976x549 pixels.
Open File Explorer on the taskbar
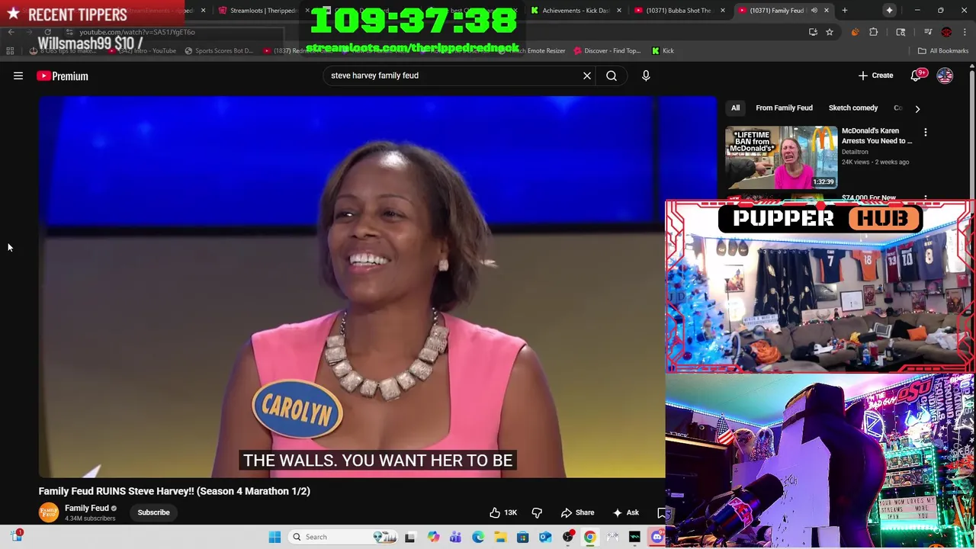coord(500,537)
